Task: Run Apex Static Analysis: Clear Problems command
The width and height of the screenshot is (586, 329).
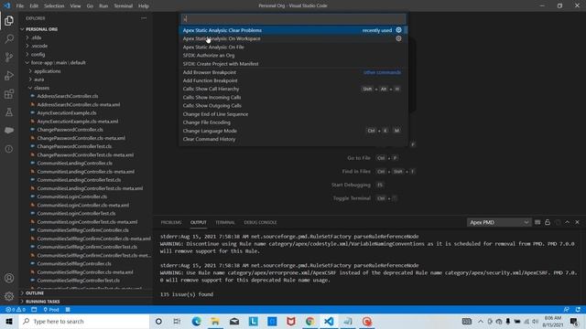Action: pyautogui.click(x=293, y=30)
